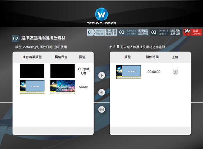The image size is (203, 149).
Task: Select the assigned layout thumbnail in right panel
Action: 128,72
